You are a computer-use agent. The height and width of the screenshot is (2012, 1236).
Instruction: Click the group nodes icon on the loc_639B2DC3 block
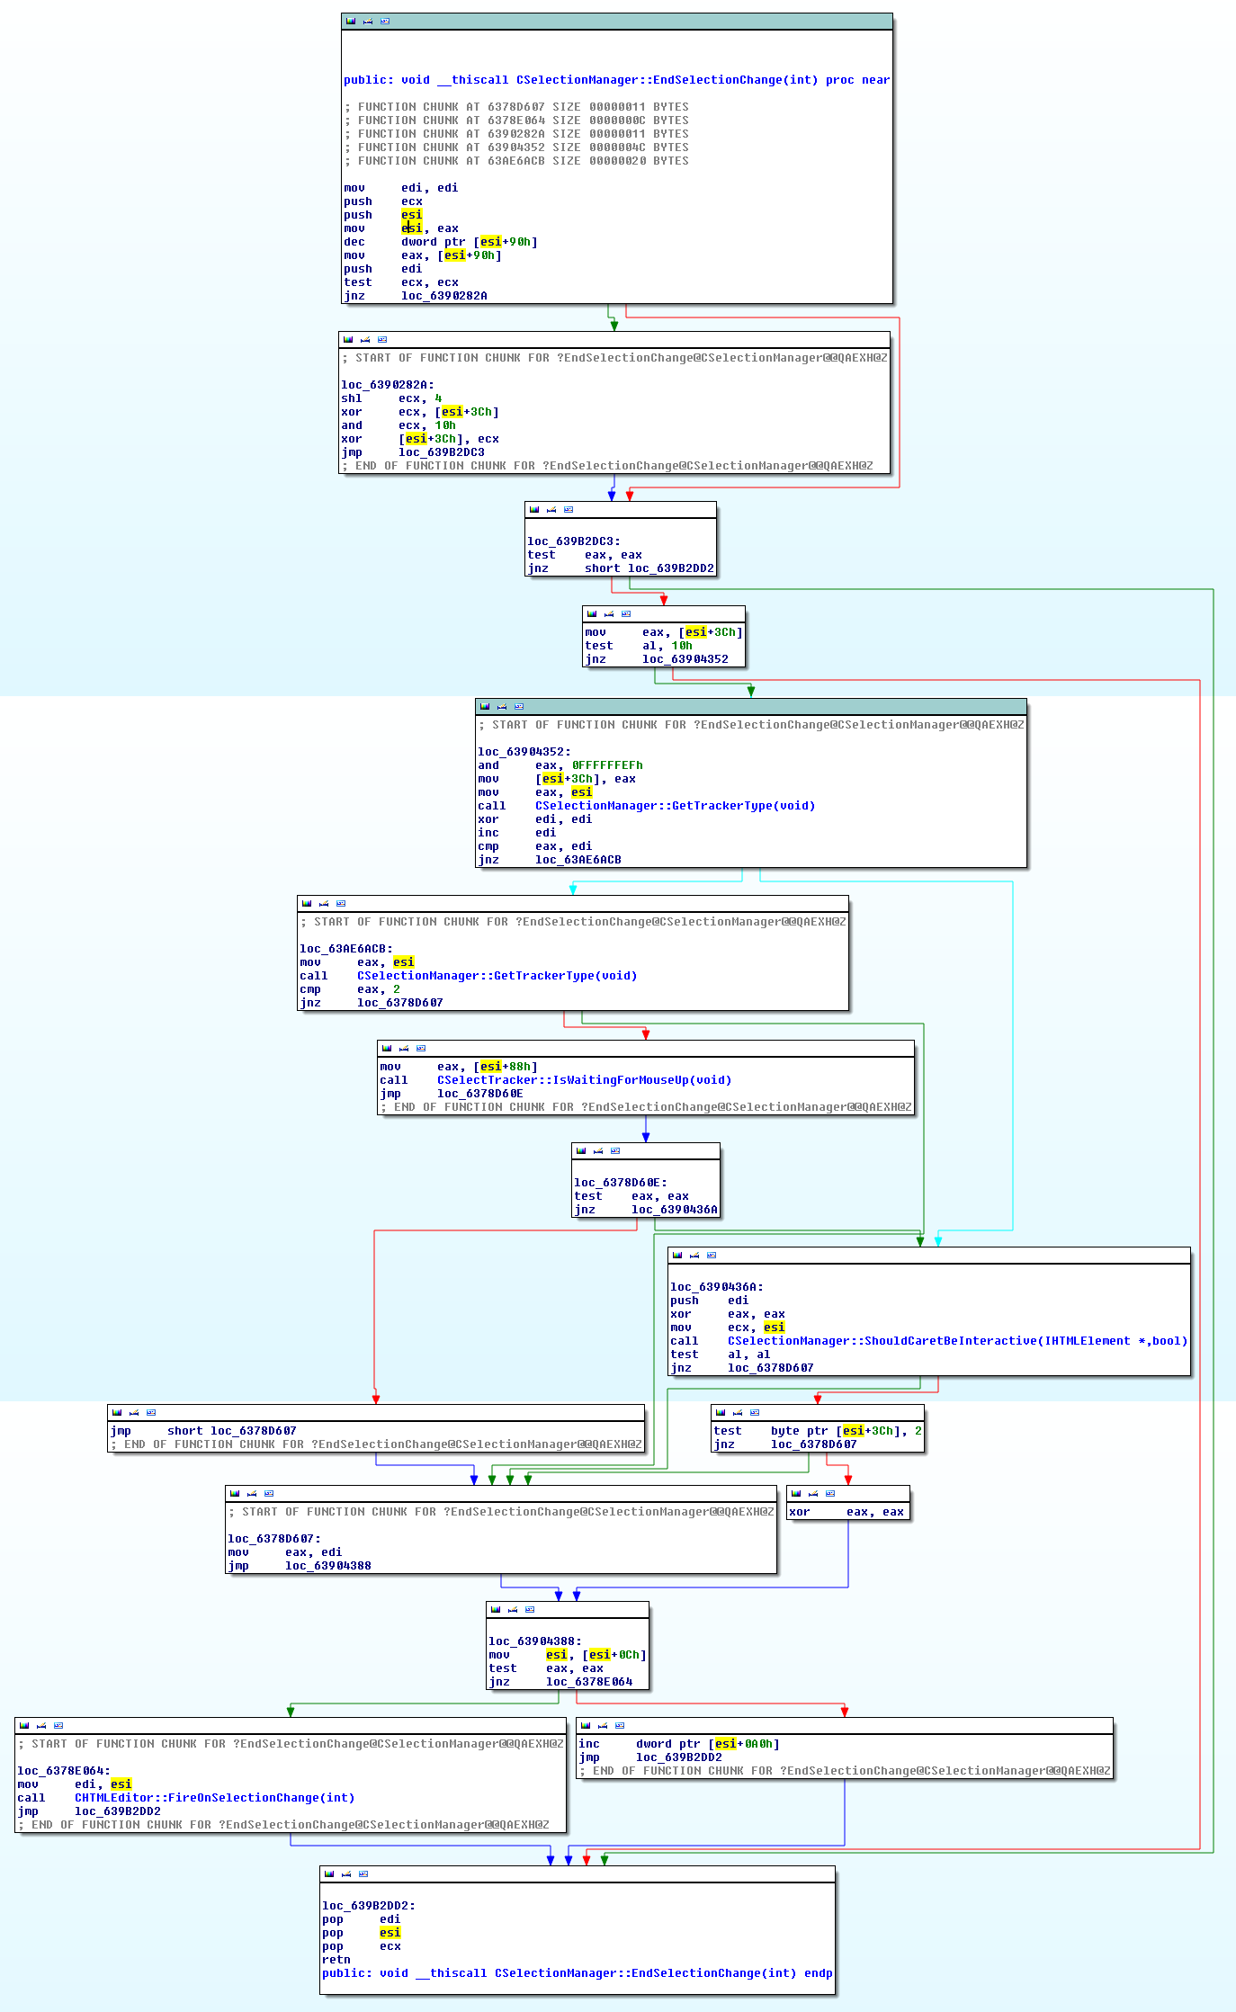click(x=569, y=509)
